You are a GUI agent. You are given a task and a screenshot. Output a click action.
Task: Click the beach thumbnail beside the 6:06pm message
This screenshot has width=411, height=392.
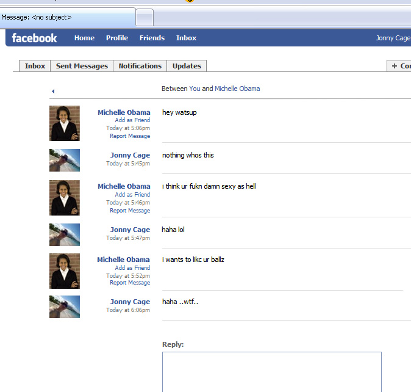65,307
